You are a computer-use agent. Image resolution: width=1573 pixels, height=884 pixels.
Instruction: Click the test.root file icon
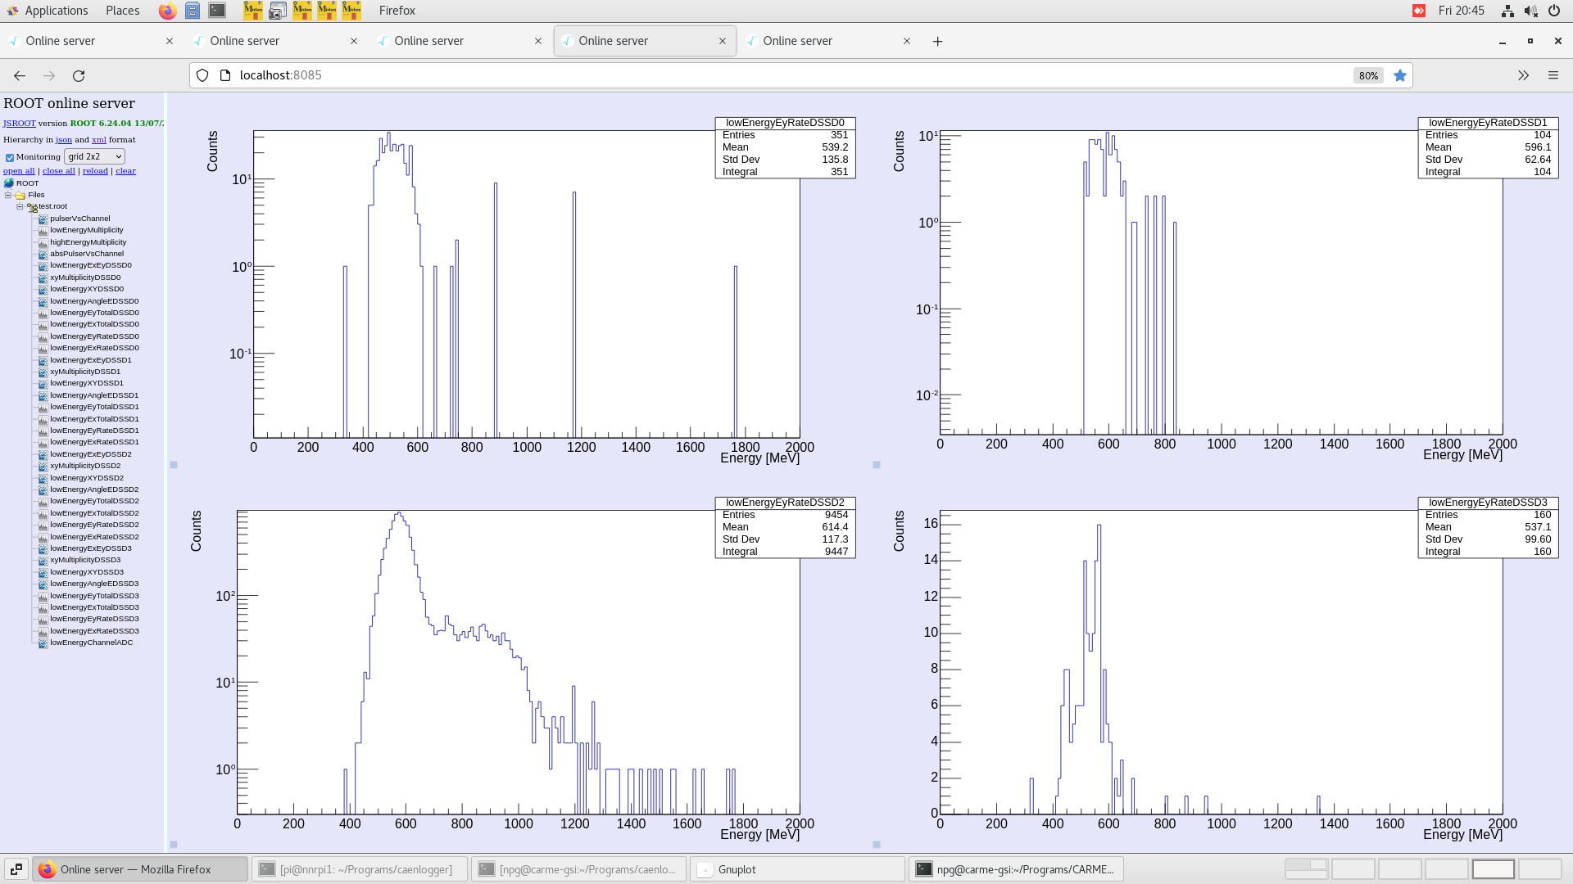point(32,207)
